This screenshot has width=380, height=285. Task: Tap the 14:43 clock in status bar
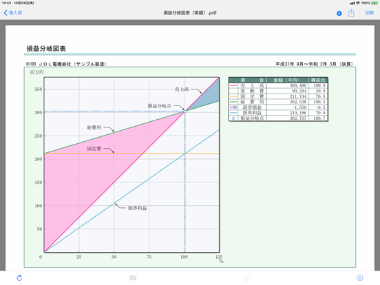point(7,3)
